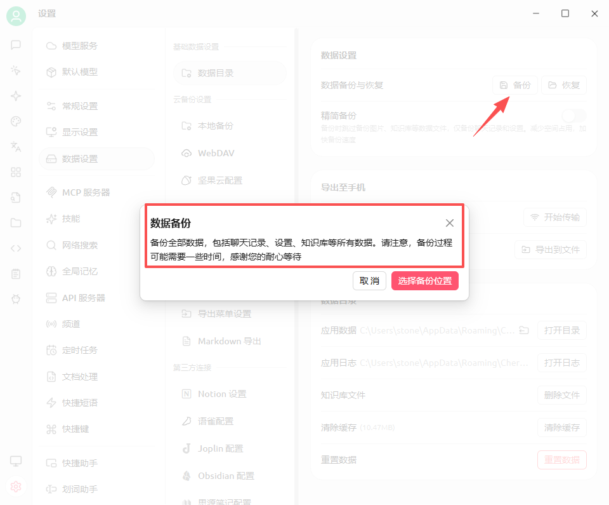Open 划词助手 settings
The height and width of the screenshot is (505, 609).
click(x=97, y=490)
